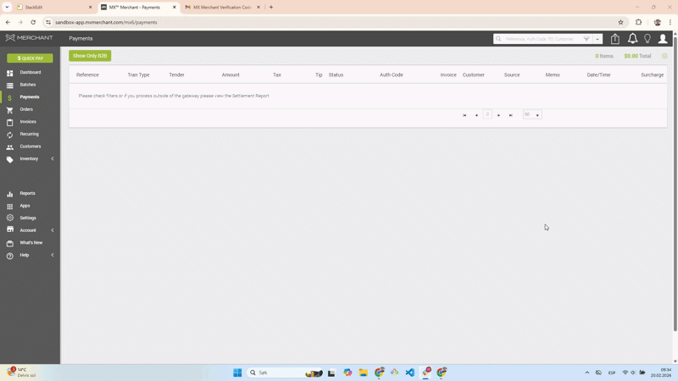Open search options dropdown arrow
The image size is (678, 381).
(597, 39)
